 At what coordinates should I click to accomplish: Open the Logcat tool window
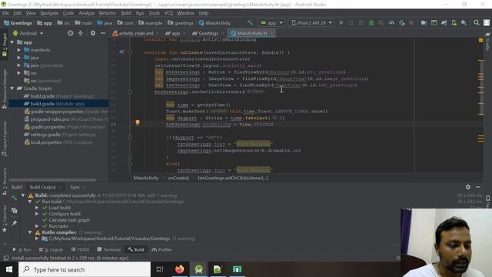(x=52, y=249)
